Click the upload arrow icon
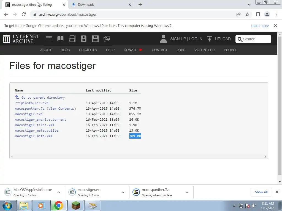 [x=209, y=39]
